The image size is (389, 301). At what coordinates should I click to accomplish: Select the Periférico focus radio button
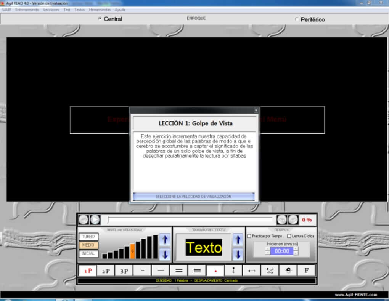tap(297, 19)
